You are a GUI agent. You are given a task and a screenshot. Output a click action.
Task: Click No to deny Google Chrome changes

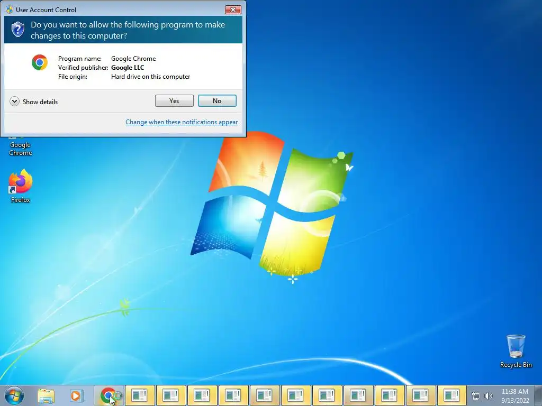pos(217,101)
